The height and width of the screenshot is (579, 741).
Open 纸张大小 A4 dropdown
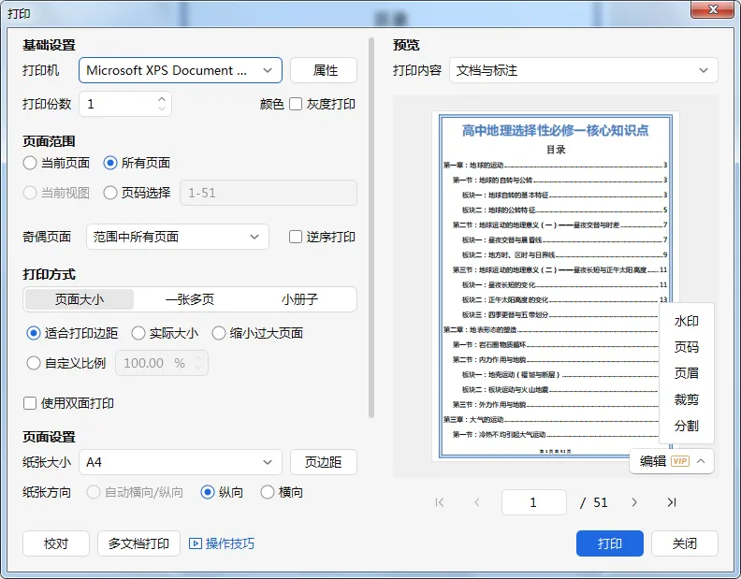[x=181, y=462]
